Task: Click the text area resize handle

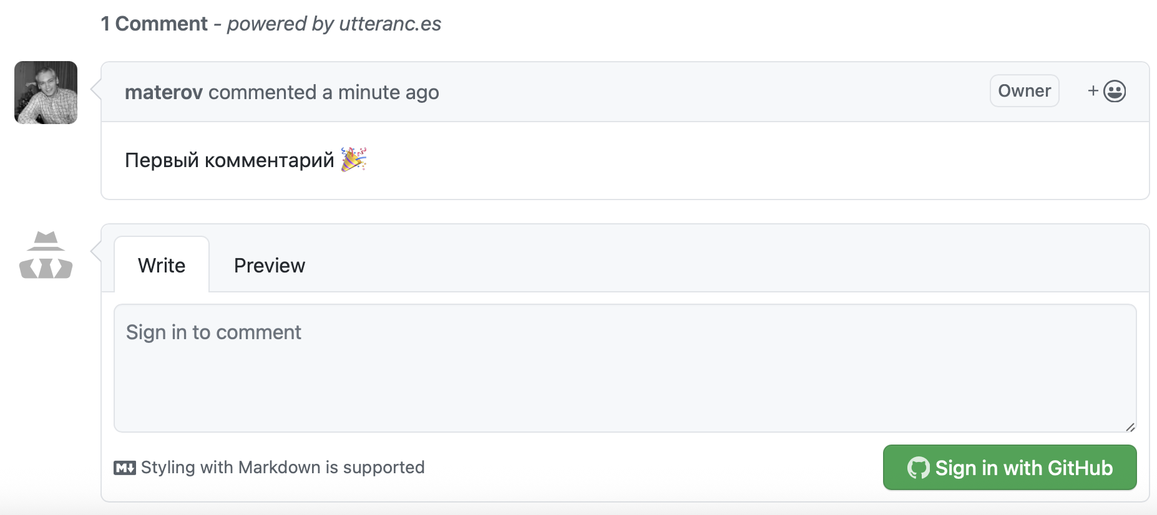Action: (1130, 427)
